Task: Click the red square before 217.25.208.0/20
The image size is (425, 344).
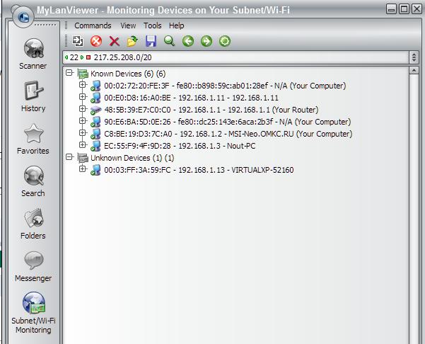Action: tap(88, 57)
